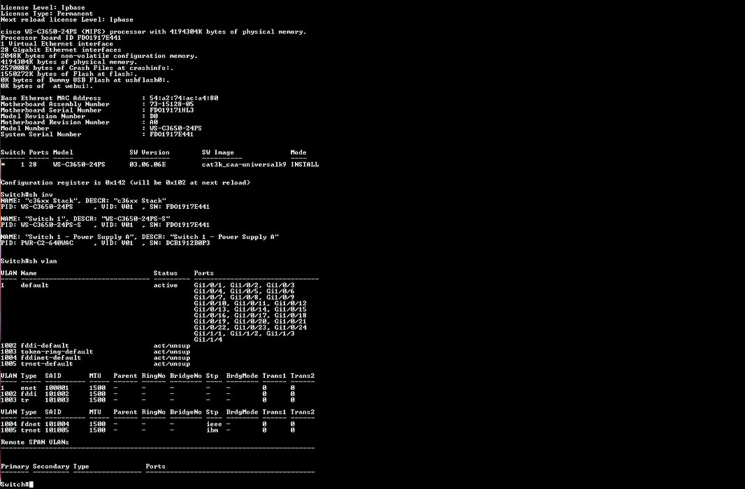Click 'Next reload license Level: Ipbase' line
Viewport: 745px width, 489px height.
click(x=67, y=20)
